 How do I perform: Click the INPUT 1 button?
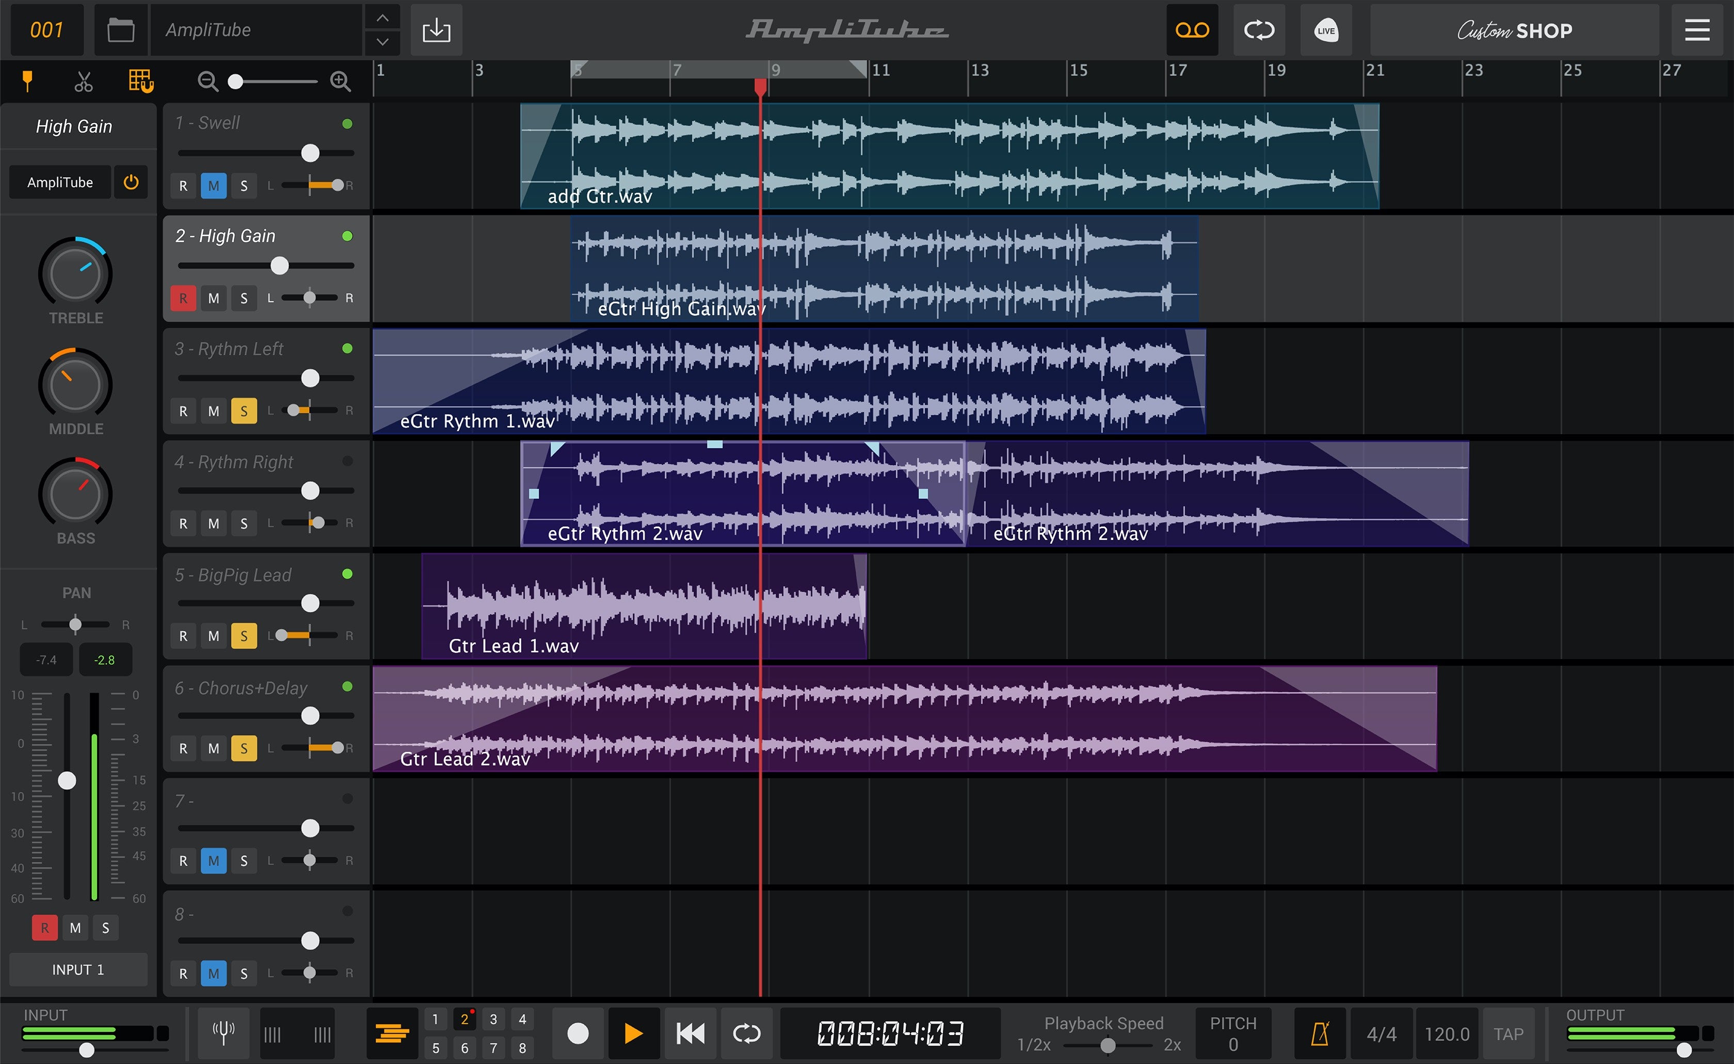(77, 969)
